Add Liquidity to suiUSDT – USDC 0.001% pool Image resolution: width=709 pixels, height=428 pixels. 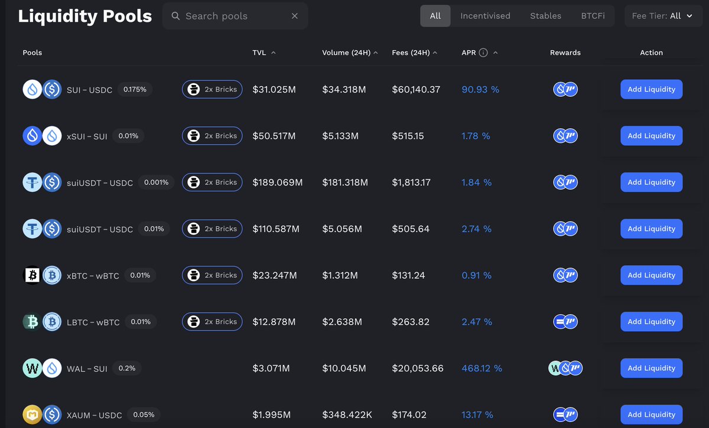coord(651,182)
